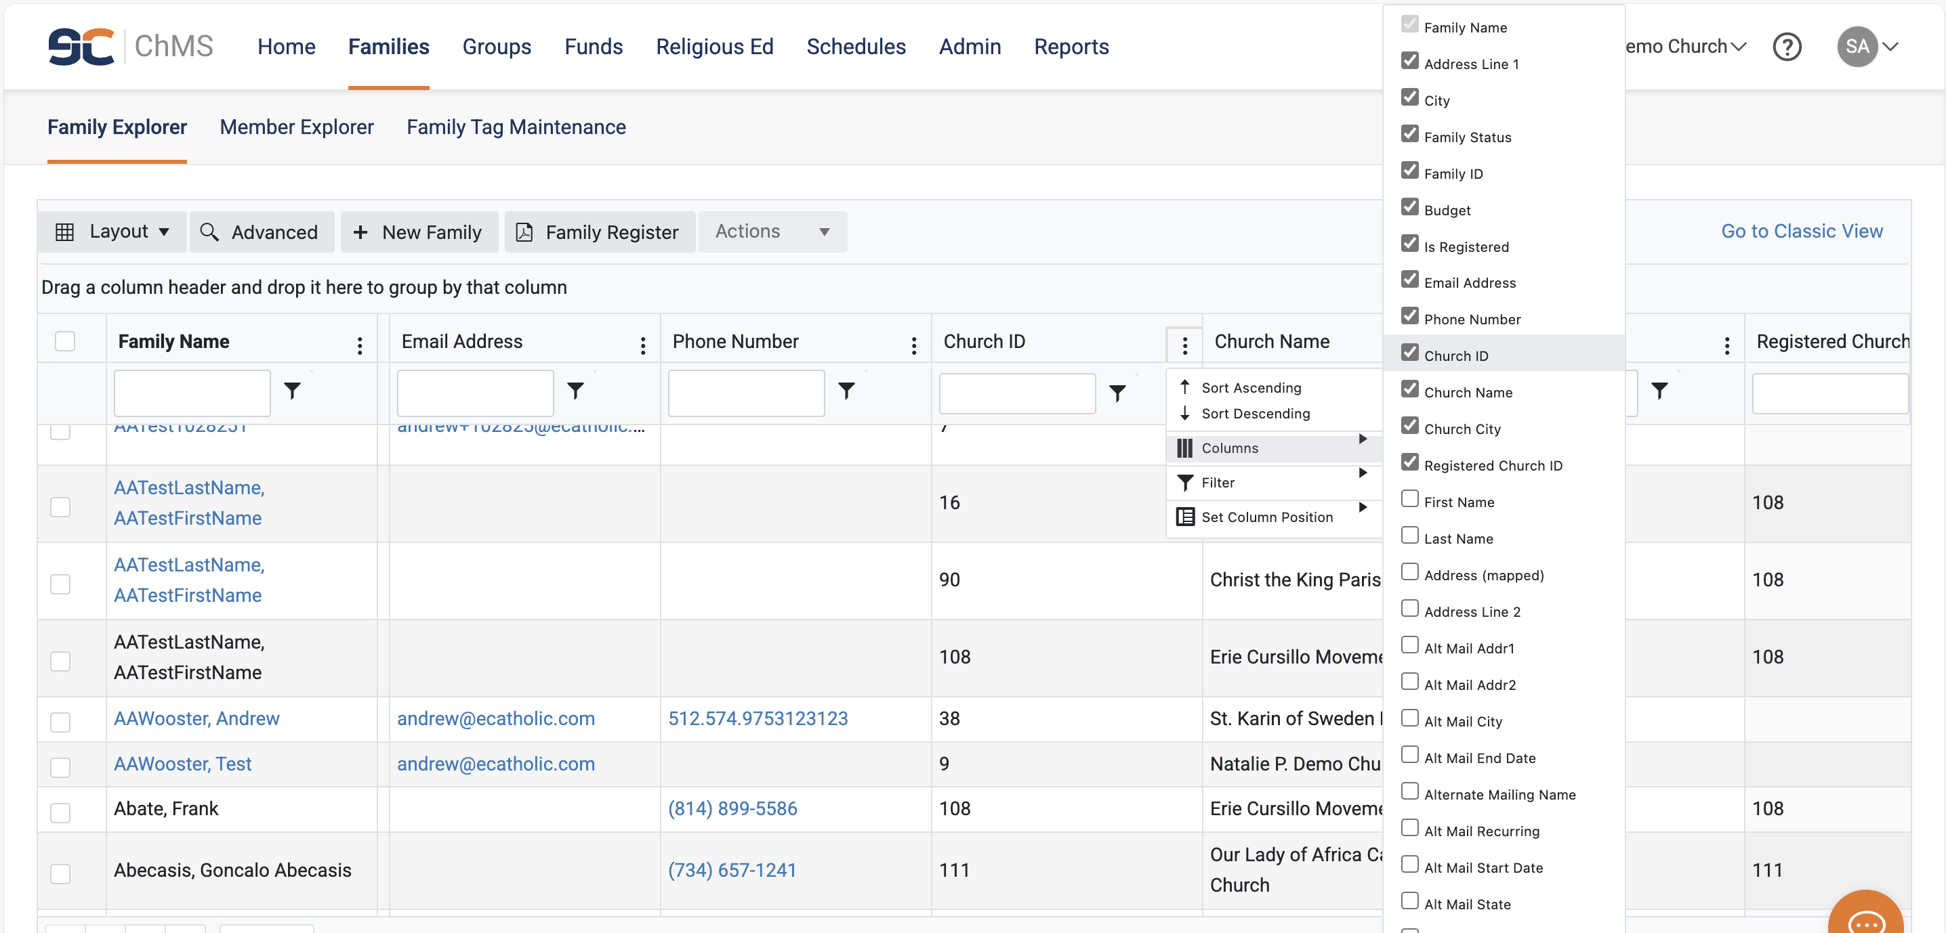Open the chat bubble widget
Viewport: 1946px width, 933px height.
point(1865,919)
